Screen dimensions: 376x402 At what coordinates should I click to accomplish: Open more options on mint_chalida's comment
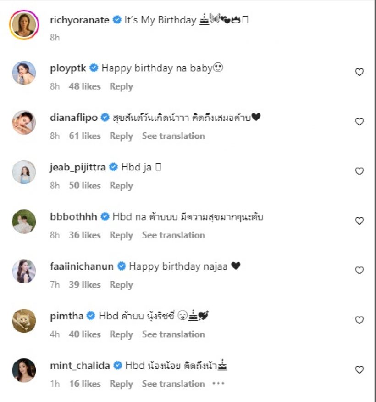218,384
